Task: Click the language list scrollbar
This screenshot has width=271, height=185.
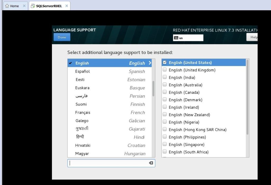Action: point(153,89)
